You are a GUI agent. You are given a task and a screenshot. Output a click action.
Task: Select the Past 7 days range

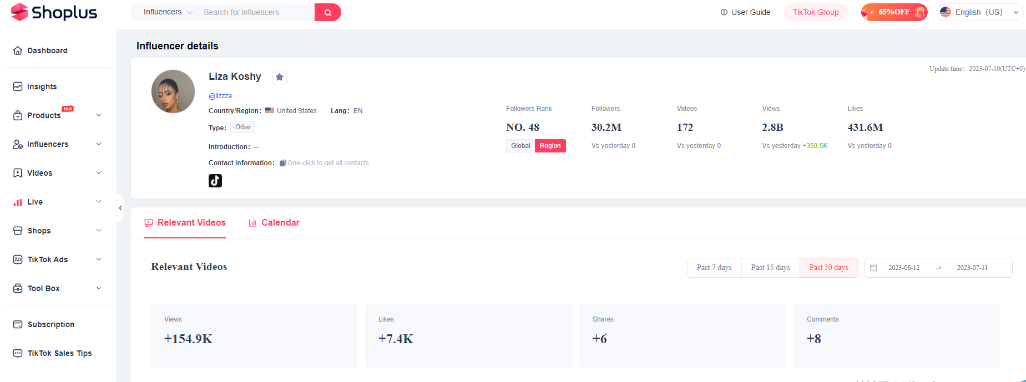click(714, 268)
